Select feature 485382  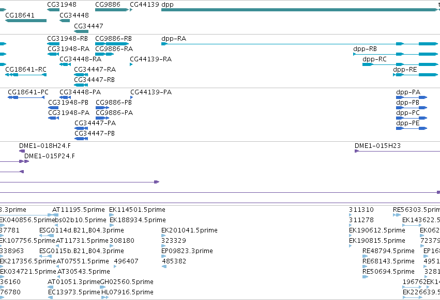pyautogui.click(x=164, y=266)
